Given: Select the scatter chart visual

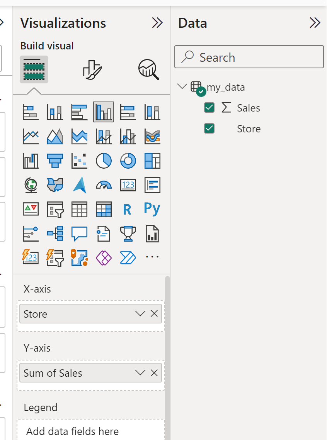Looking at the screenshot, I should [x=79, y=161].
